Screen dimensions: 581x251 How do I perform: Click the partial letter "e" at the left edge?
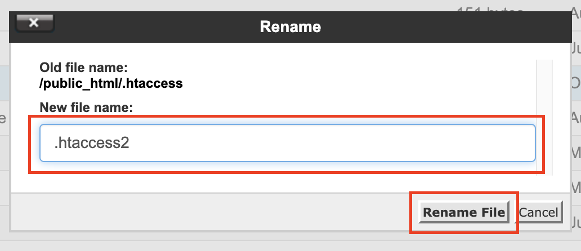[x=3, y=118]
